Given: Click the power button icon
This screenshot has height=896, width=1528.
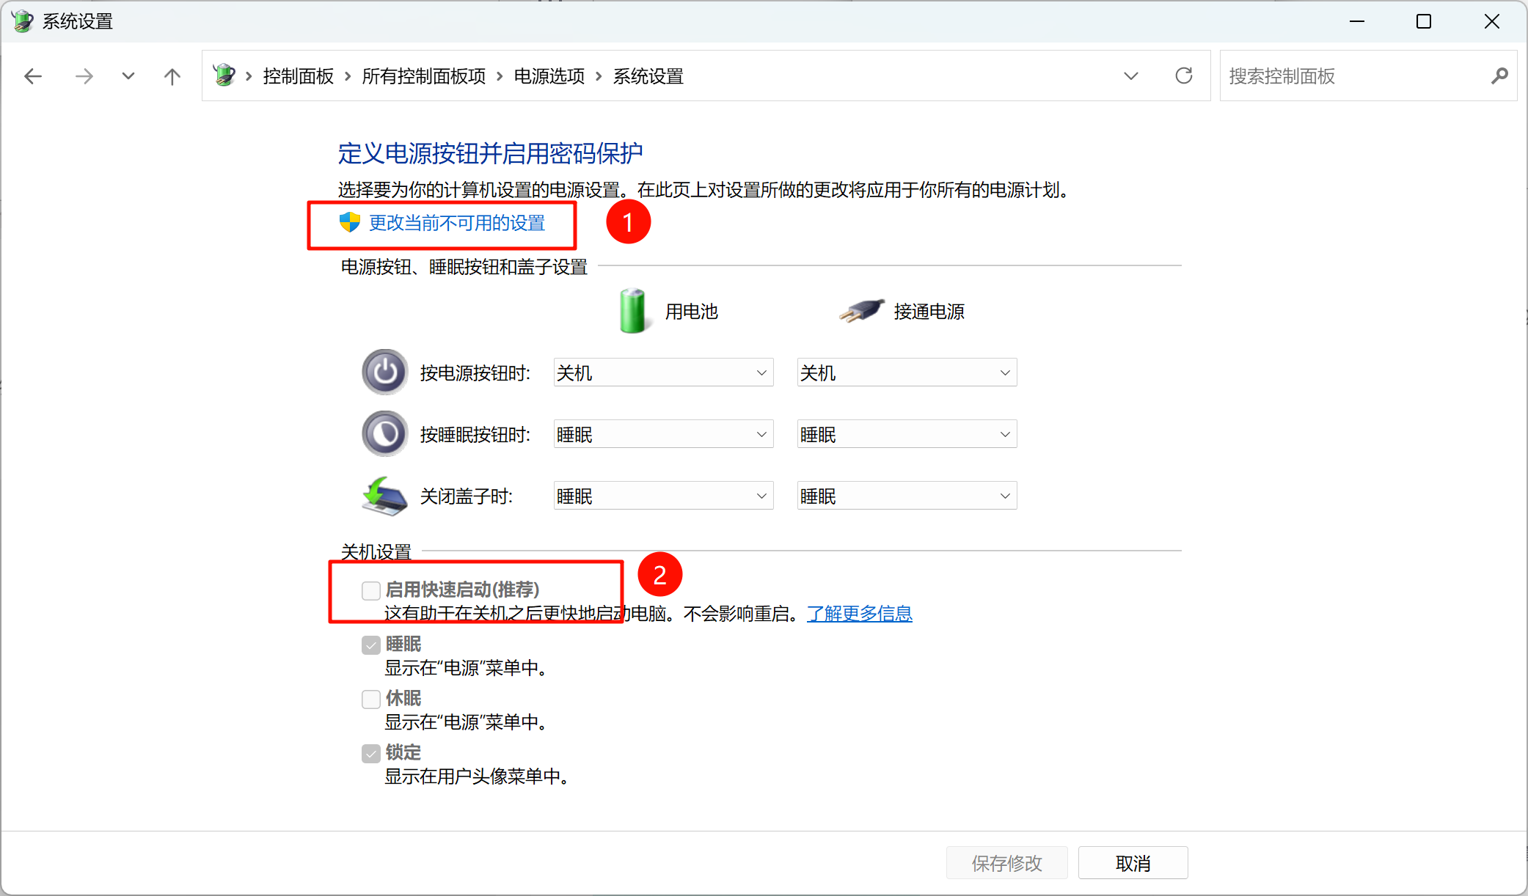Looking at the screenshot, I should tap(384, 372).
